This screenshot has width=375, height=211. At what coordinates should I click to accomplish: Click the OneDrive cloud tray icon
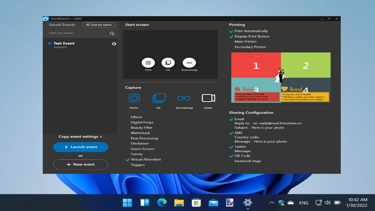pos(291,203)
